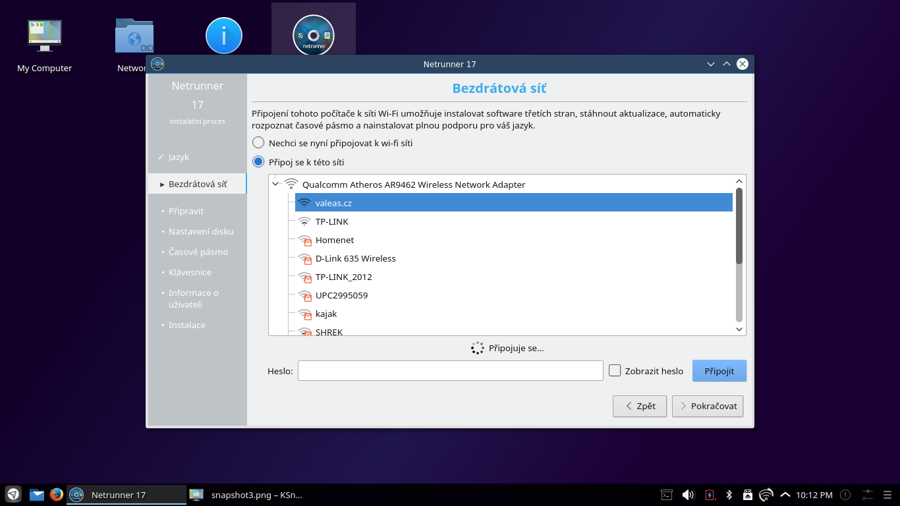The width and height of the screenshot is (900, 506).
Task: Select the UPC2995059 wireless network
Action: coord(514,295)
